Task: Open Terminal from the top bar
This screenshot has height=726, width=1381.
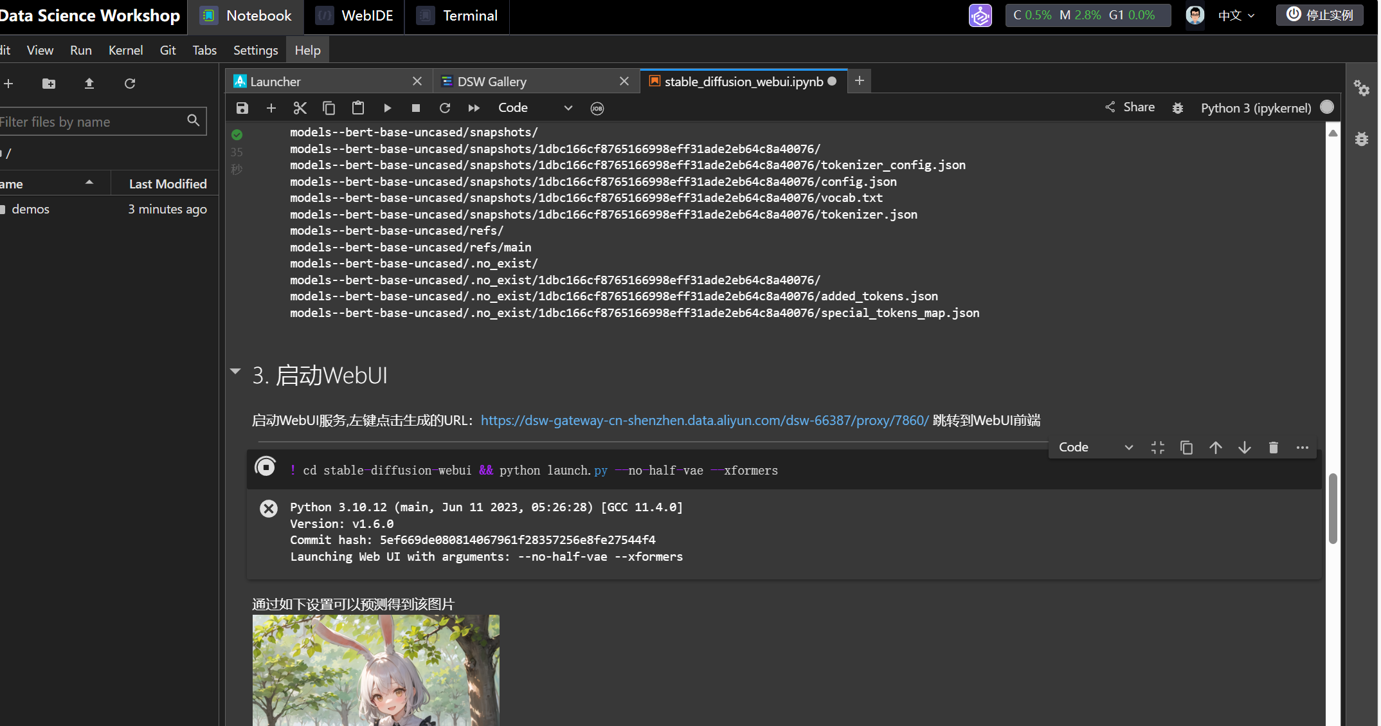Action: pos(457,16)
